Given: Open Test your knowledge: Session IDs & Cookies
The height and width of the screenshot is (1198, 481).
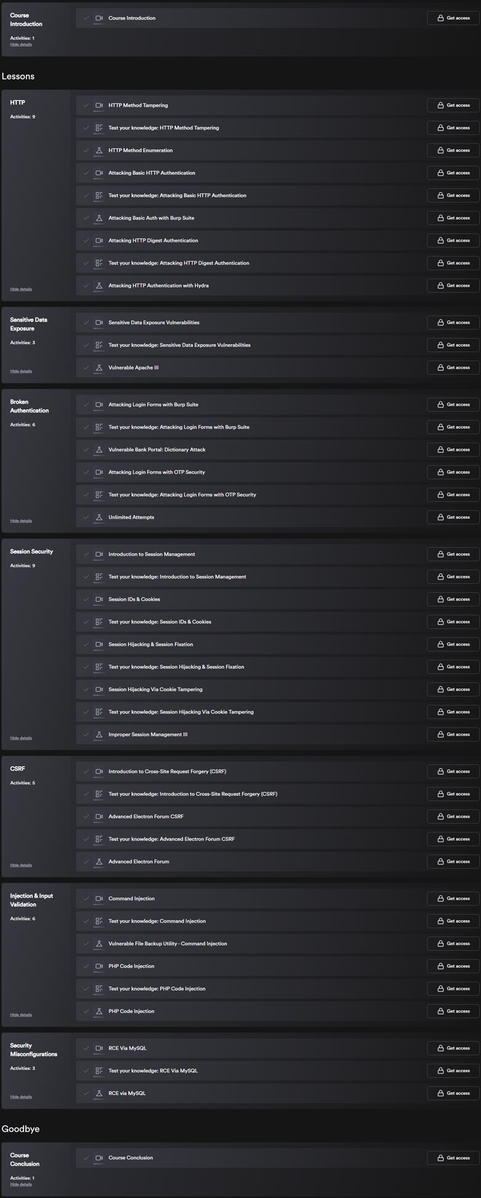Looking at the screenshot, I should coord(160,622).
